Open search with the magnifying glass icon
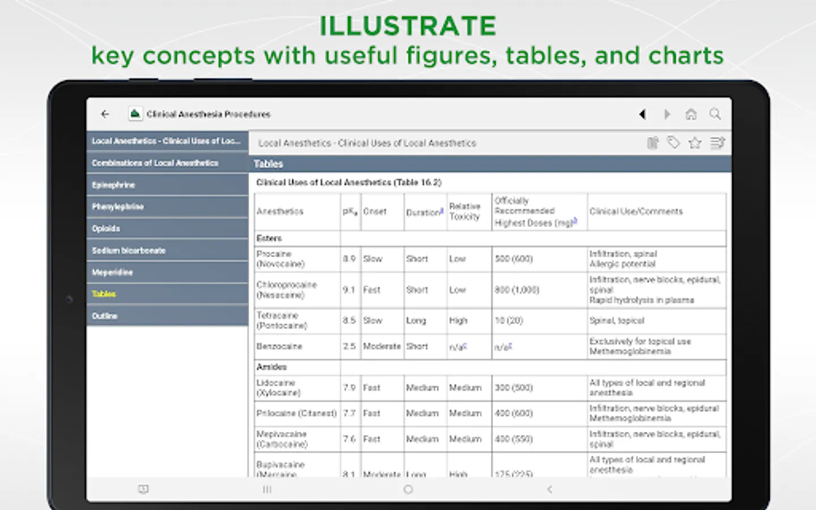This screenshot has height=510, width=816. coord(715,114)
